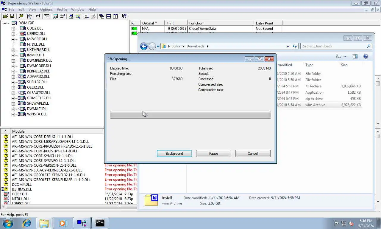Sort by the Entry Point column header

tap(268, 23)
